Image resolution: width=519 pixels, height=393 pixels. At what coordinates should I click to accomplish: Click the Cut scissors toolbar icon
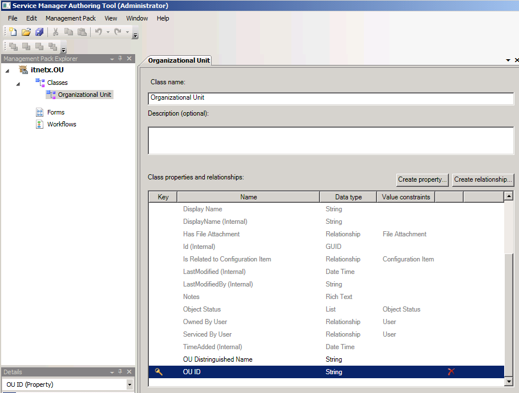coord(56,32)
